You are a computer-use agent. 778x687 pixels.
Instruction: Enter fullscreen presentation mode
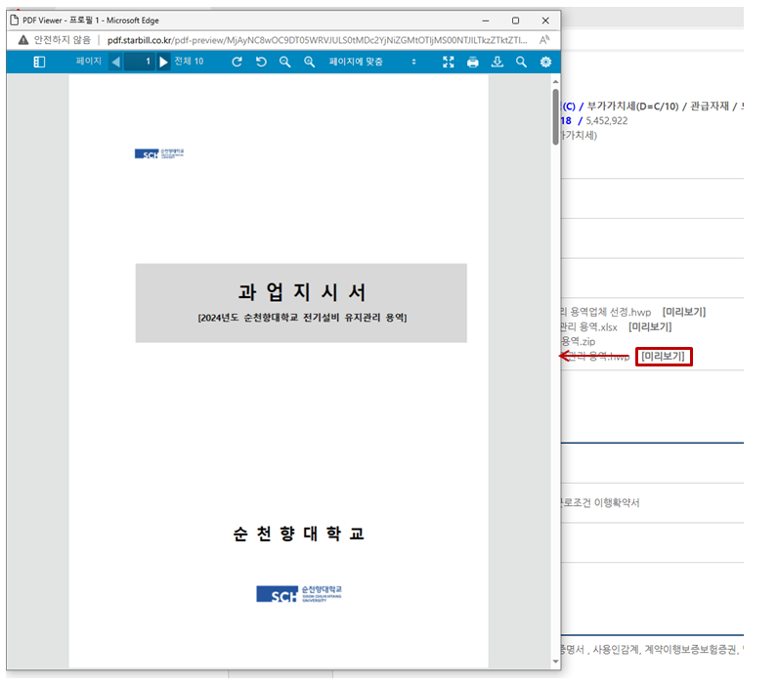(x=449, y=62)
